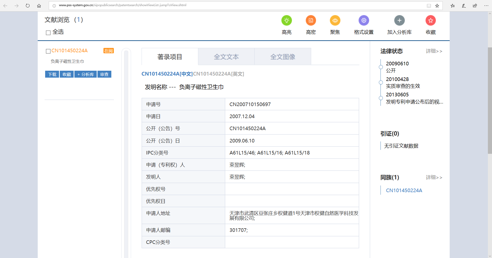Click the orange 高密 icon
The width and height of the screenshot is (492, 258).
(311, 20)
